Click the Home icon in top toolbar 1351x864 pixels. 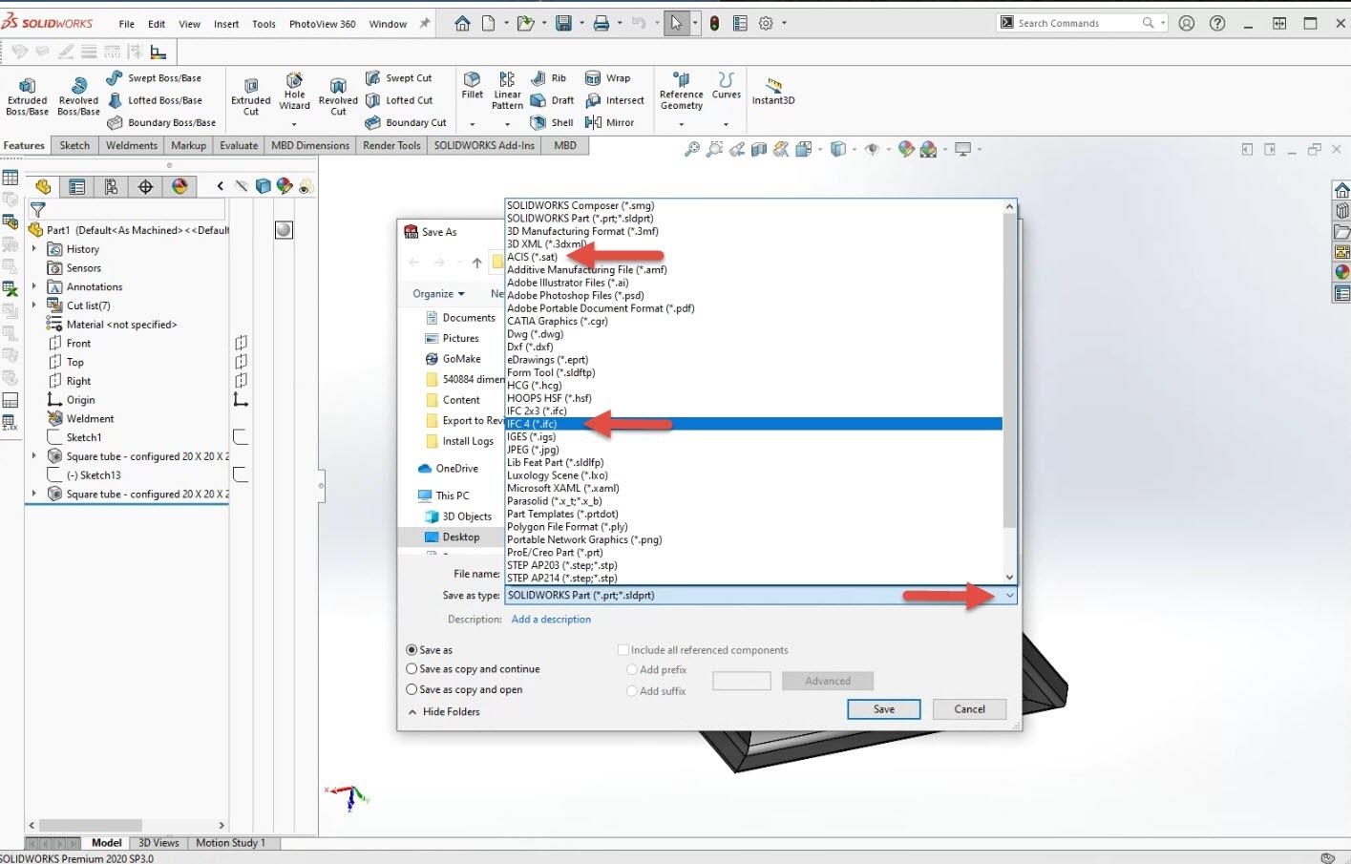coord(462,23)
